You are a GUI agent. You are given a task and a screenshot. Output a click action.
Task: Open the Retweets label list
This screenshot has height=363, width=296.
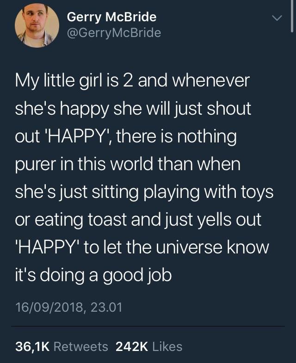[81, 346]
